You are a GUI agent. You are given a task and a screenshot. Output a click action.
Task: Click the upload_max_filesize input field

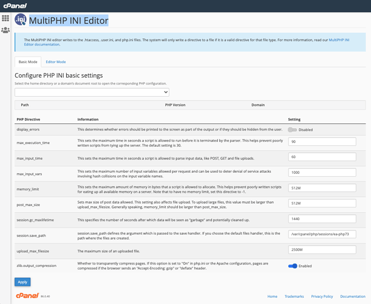pos(322,249)
